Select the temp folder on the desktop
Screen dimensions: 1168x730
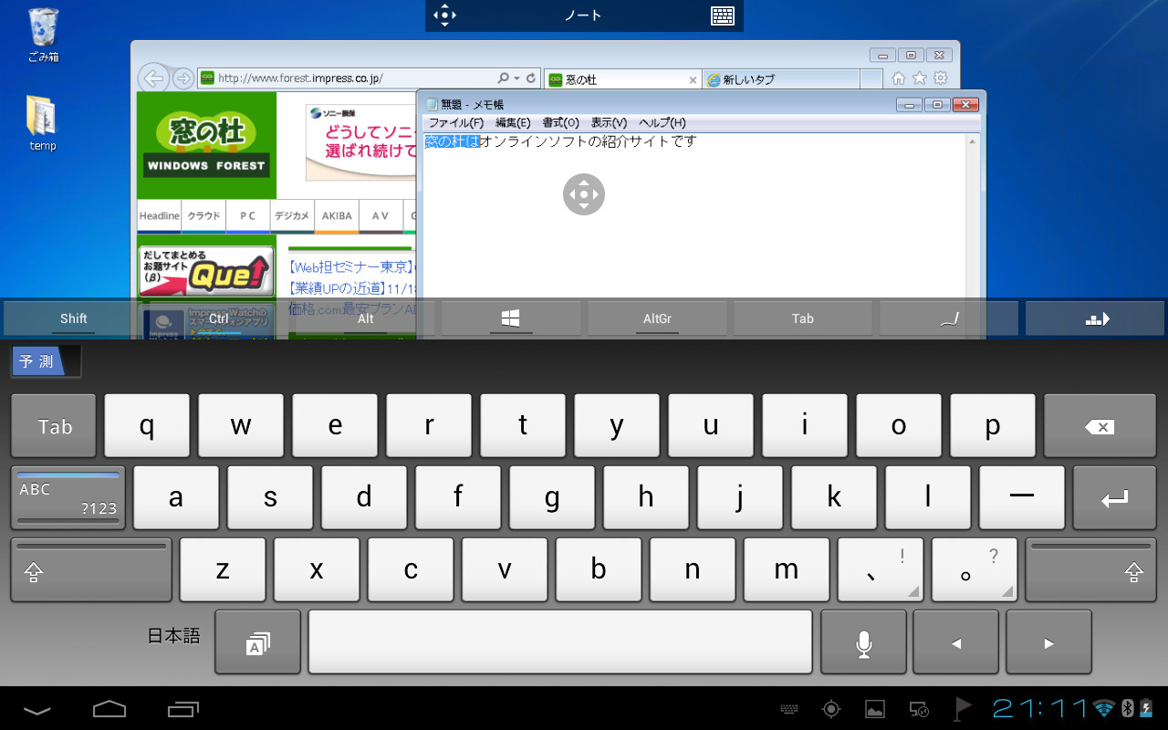coord(43,122)
